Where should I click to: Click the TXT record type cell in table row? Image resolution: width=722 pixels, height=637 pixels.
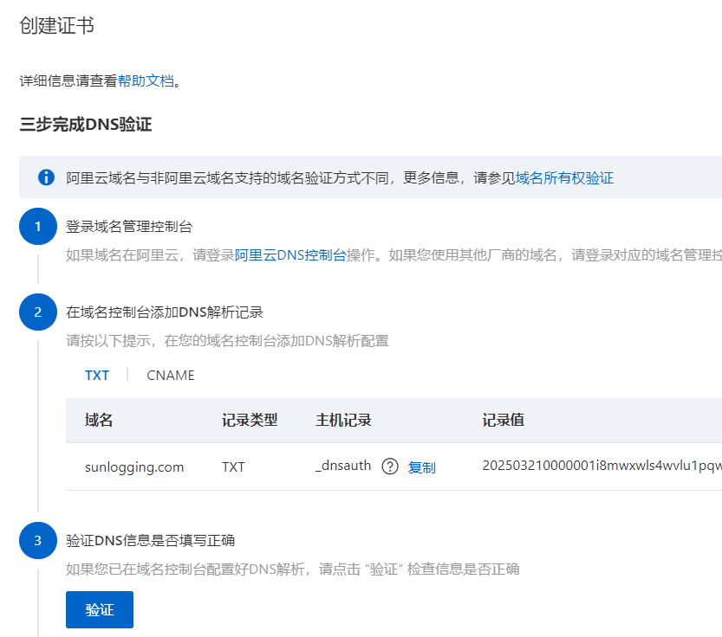coord(233,466)
